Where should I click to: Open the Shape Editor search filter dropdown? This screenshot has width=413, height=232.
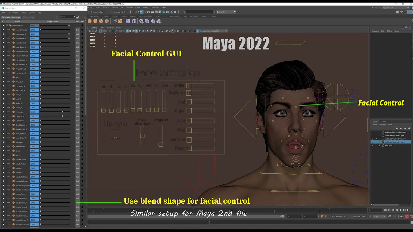coord(74,17)
